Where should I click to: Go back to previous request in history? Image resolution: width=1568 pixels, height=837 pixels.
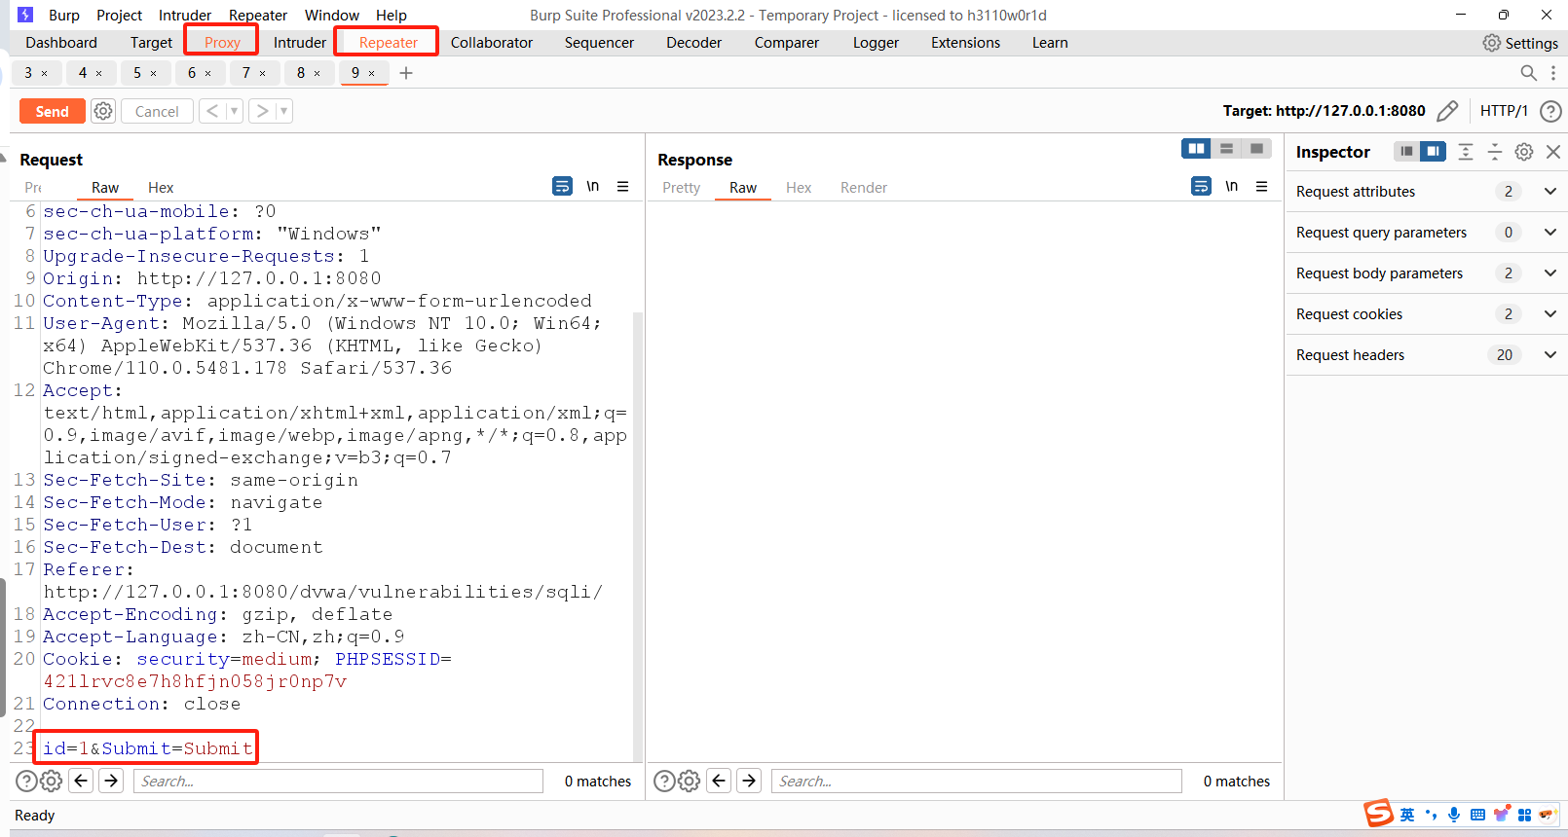pos(211,111)
